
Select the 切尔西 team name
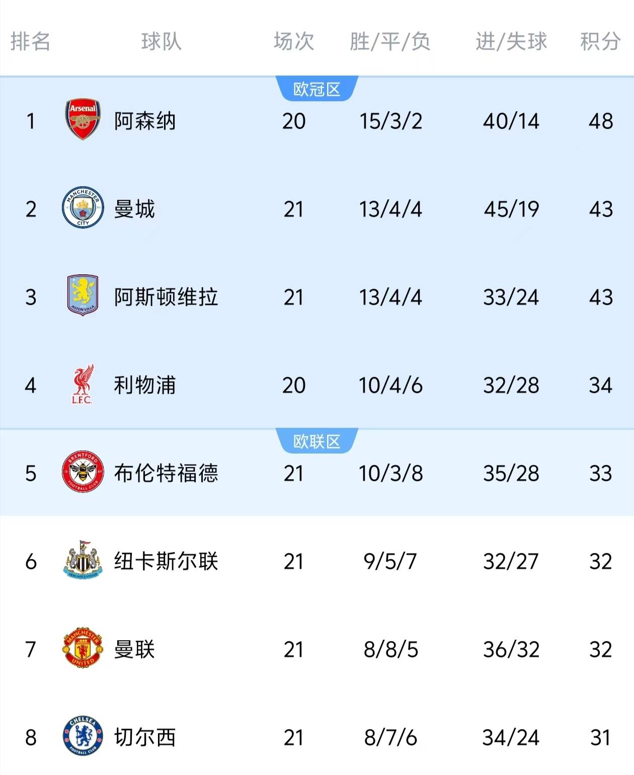click(145, 737)
